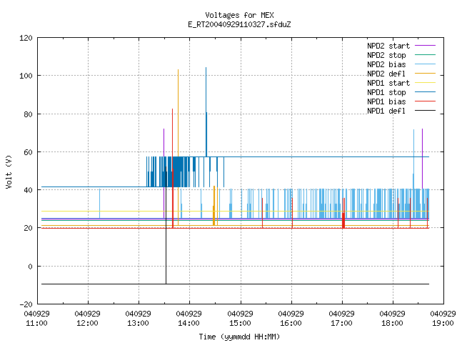Click the x-axis tick label 040929 19:00
457x343 pixels.
point(443,319)
